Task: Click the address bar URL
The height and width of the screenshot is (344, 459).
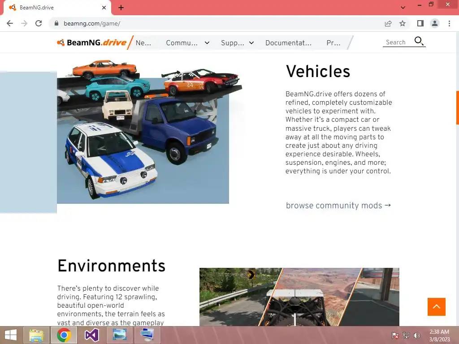Action: (92, 23)
